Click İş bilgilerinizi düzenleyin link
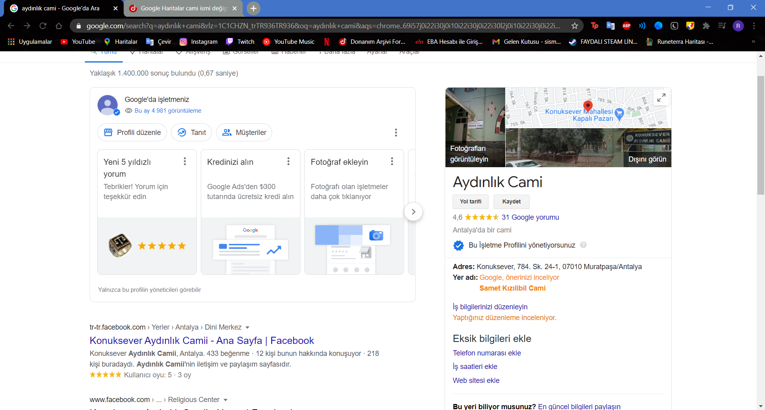Image resolution: width=765 pixels, height=410 pixels. pyautogui.click(x=490, y=307)
